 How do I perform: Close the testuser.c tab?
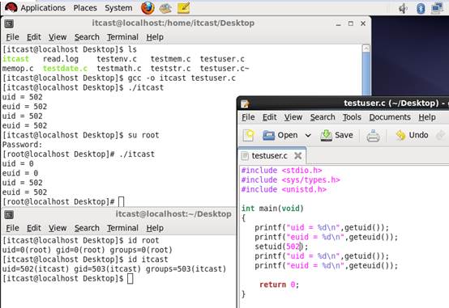[x=297, y=155]
